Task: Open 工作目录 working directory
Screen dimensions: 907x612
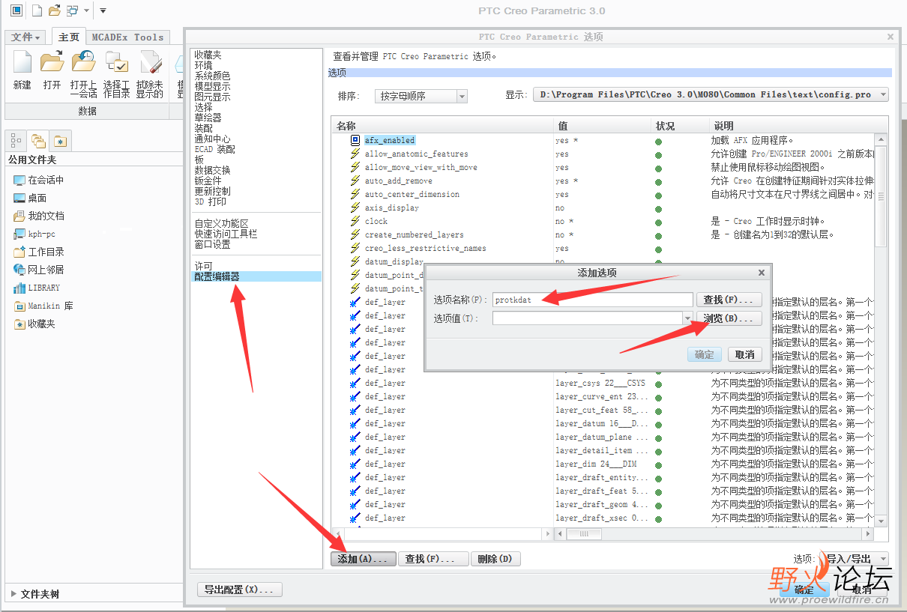Action: click(39, 252)
